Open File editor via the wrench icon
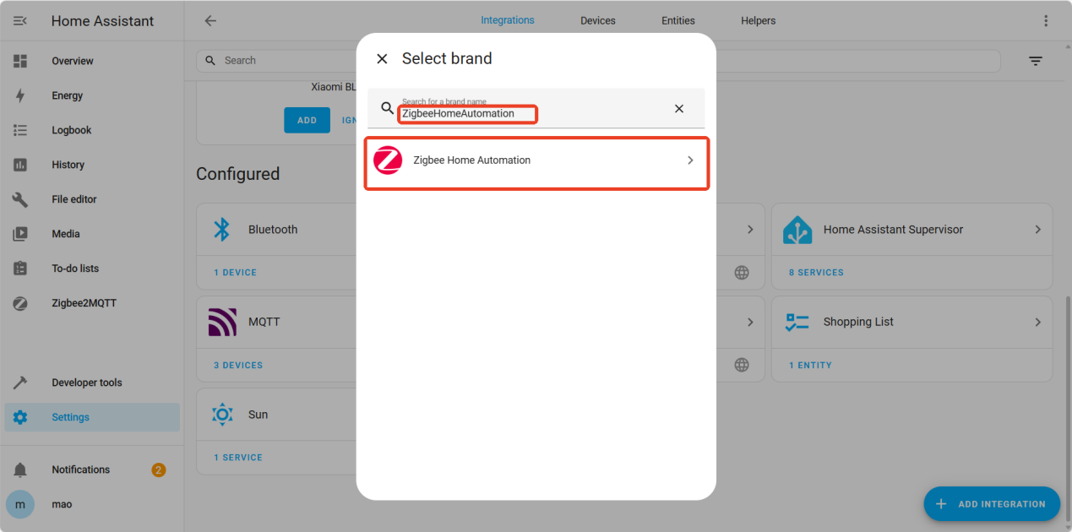Image resolution: width=1072 pixels, height=532 pixels. click(x=20, y=199)
